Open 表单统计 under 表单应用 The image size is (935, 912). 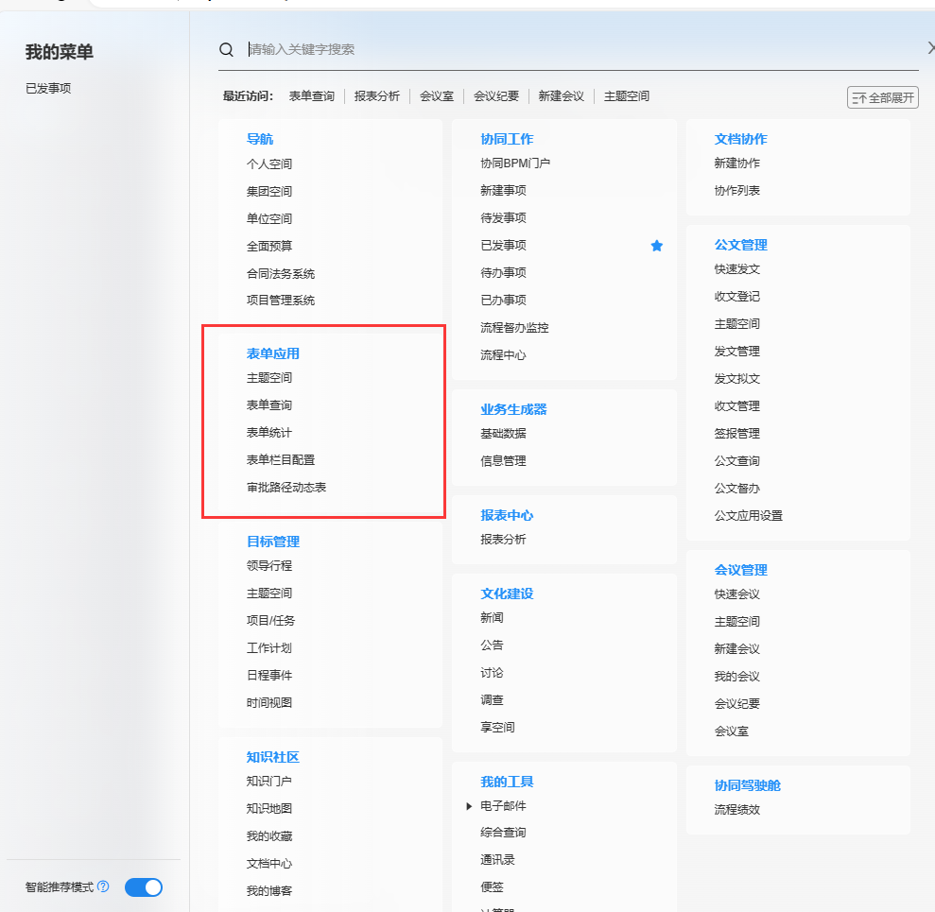coord(269,433)
